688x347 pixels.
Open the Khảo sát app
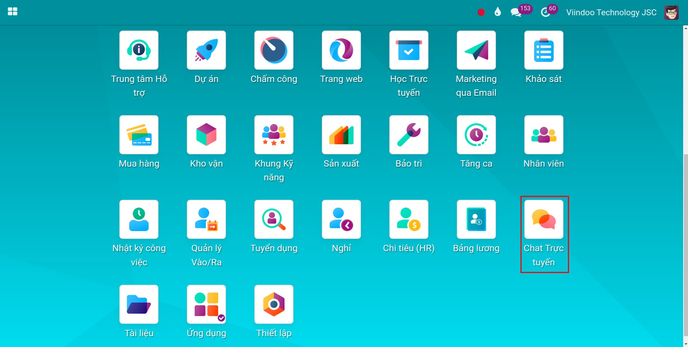coord(544,50)
